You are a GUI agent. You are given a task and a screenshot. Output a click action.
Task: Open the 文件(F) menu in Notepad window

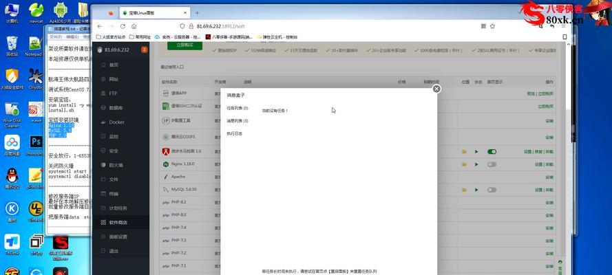(x=56, y=36)
